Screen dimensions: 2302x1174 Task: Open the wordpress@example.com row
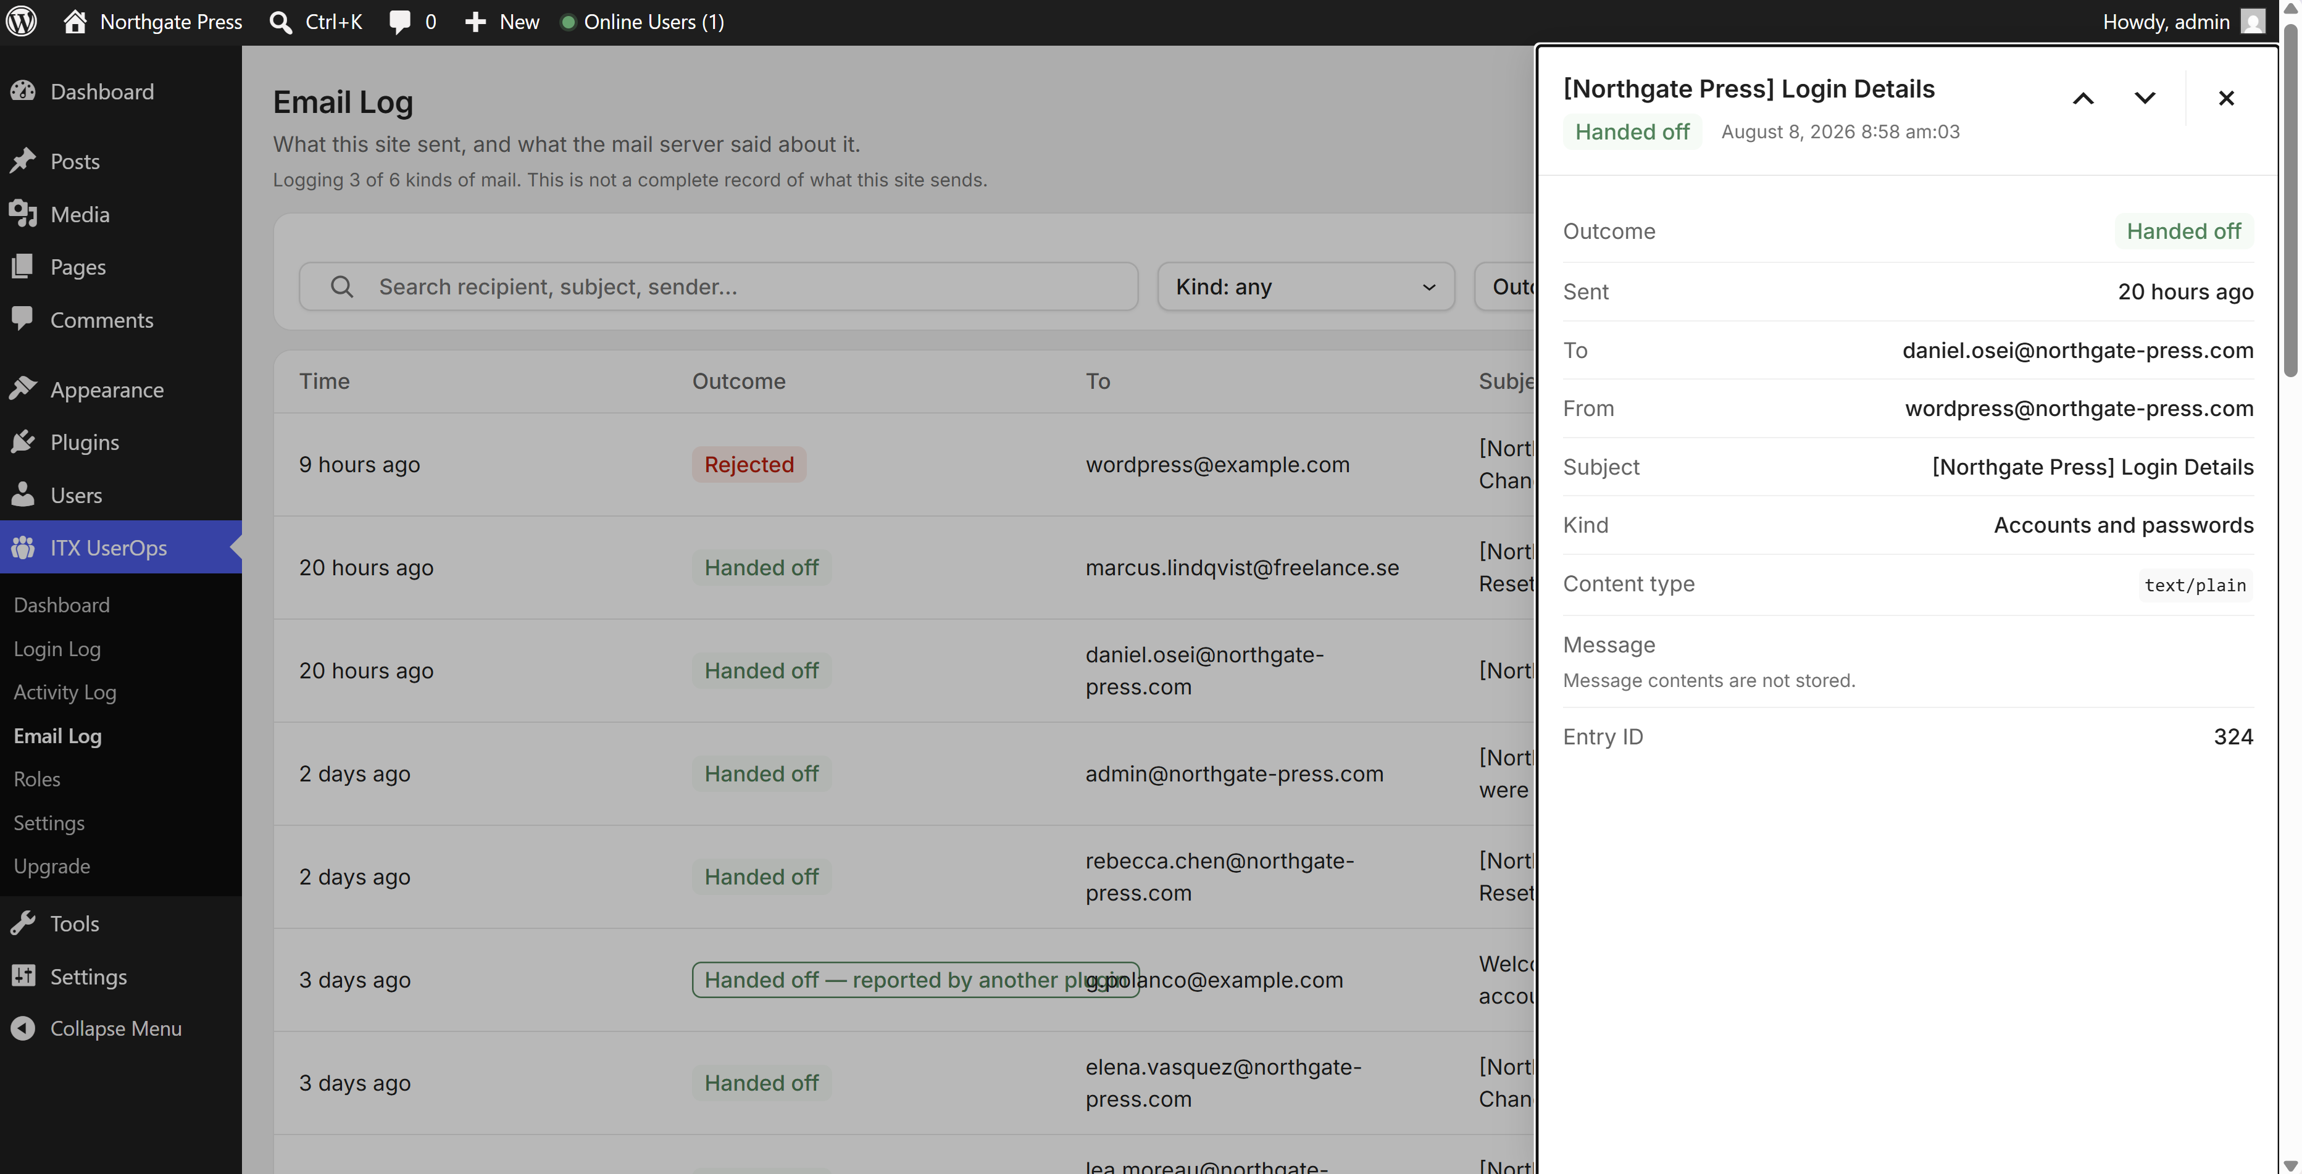click(x=904, y=465)
